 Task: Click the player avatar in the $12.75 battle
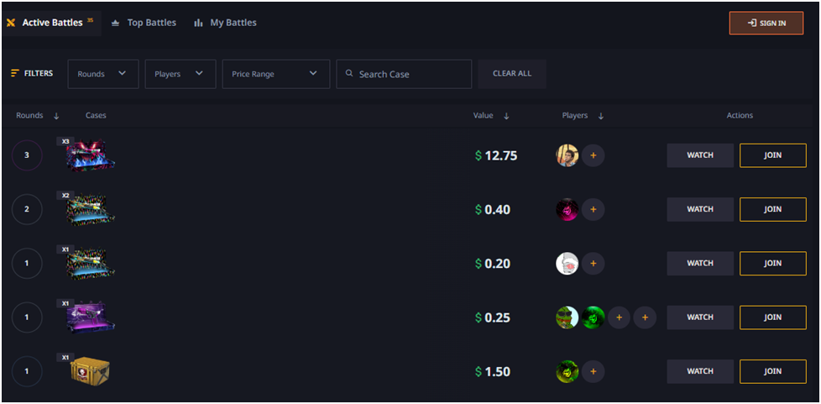coord(567,155)
